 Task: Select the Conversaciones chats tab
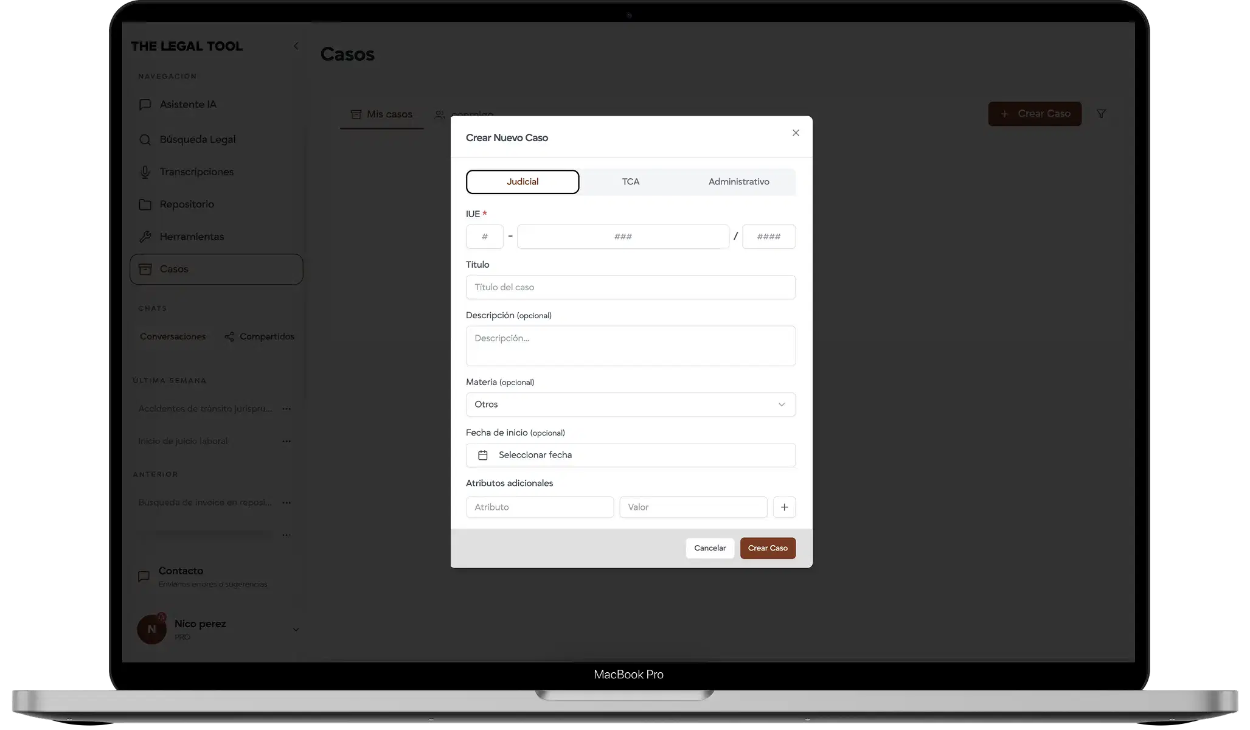(173, 336)
